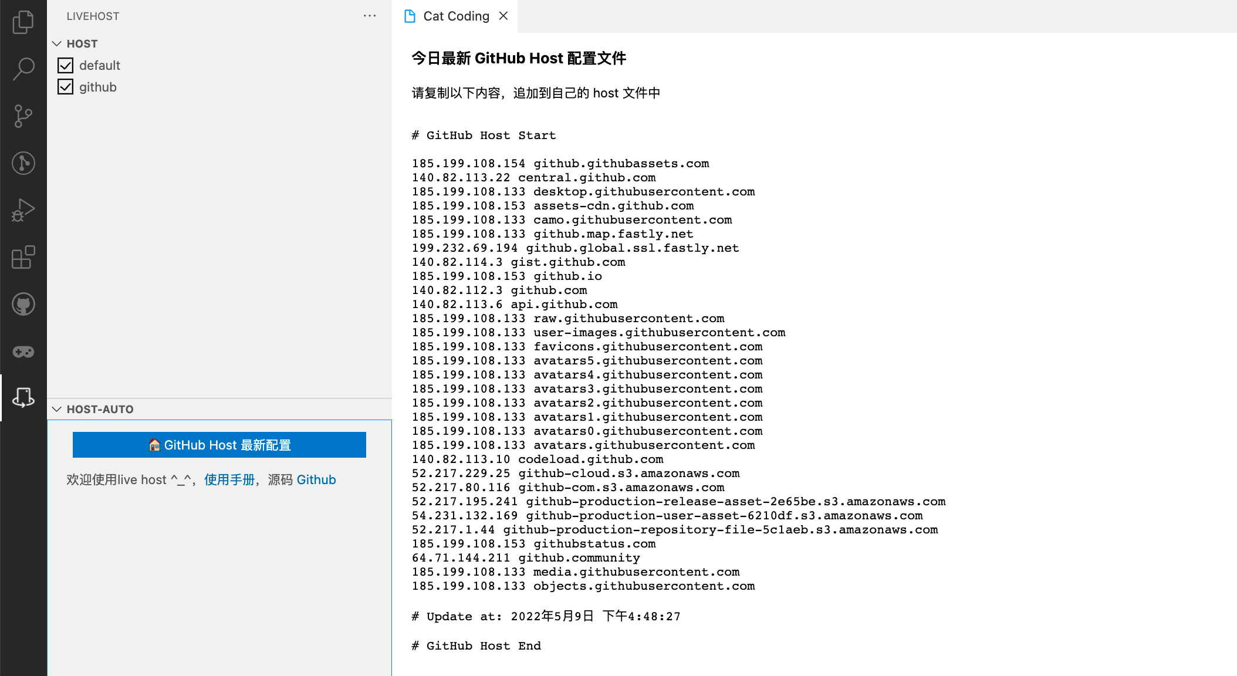Open the GitHub octocat icon
Image resolution: width=1237 pixels, height=676 pixels.
tap(23, 304)
